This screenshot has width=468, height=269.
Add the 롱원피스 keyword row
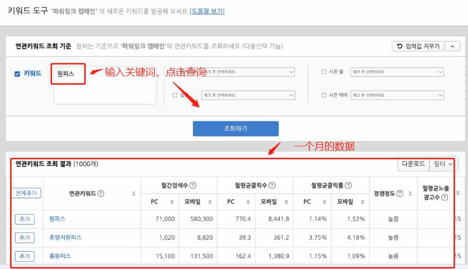click(x=25, y=256)
